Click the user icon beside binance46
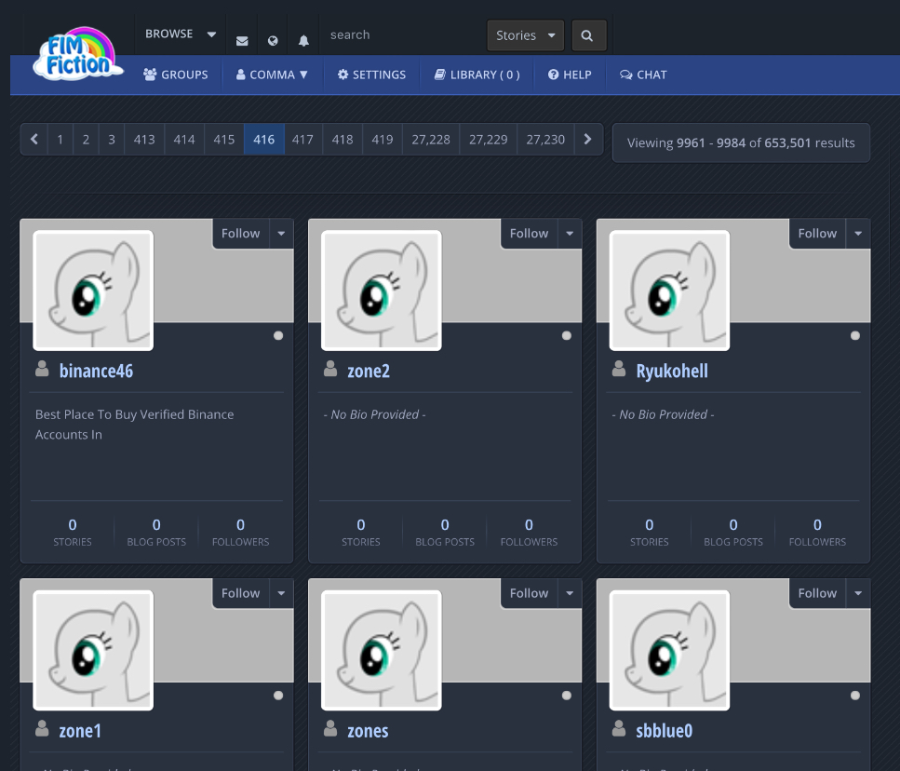Viewport: 900px width, 771px height. [42, 369]
